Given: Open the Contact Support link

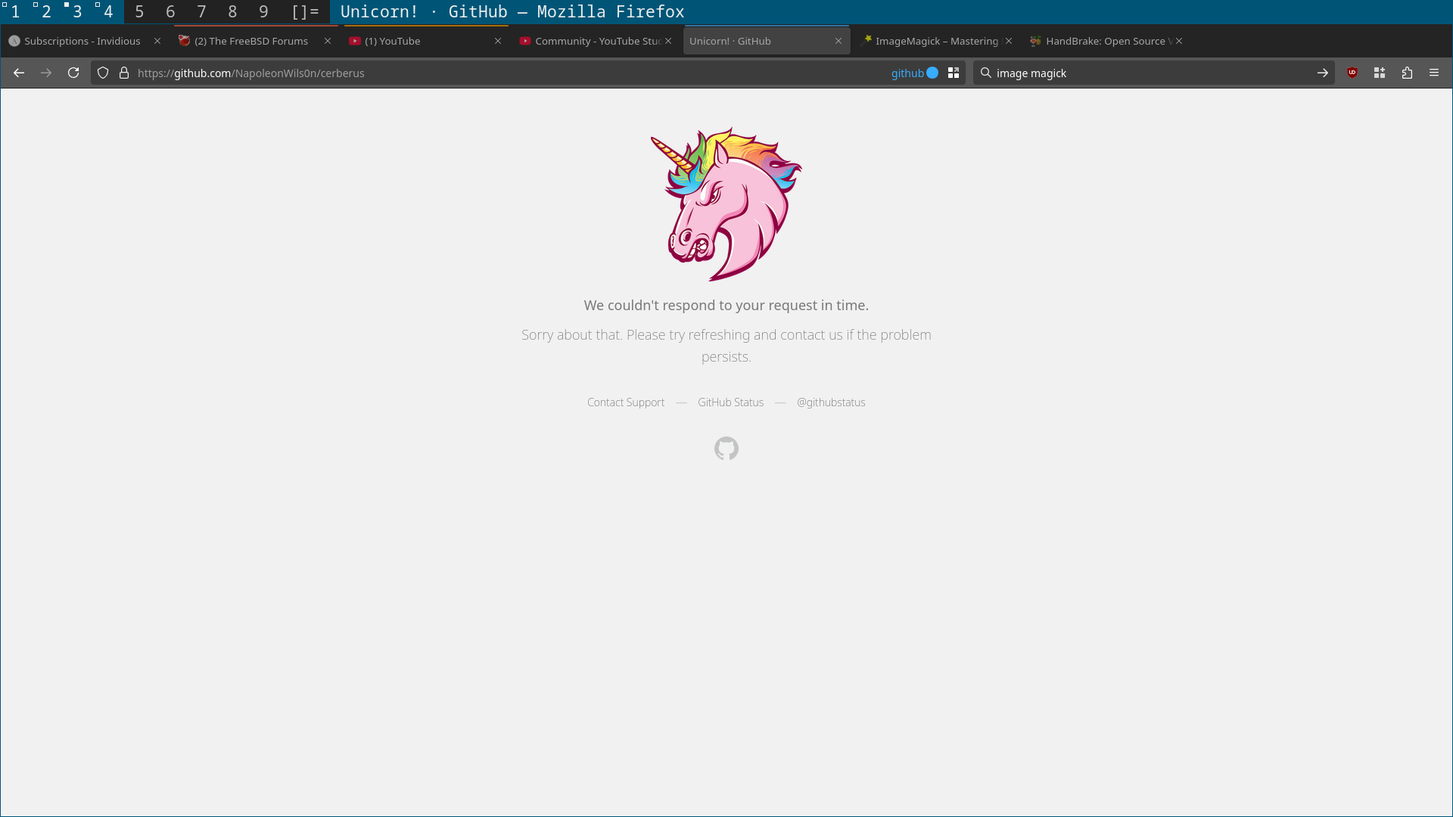Looking at the screenshot, I should [625, 402].
